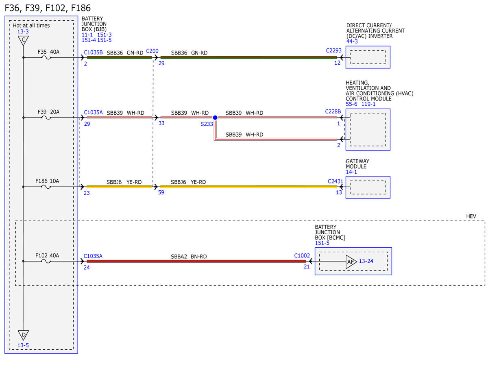Click the connector C triangle symbol
This screenshot has width=488, height=377.
23,40
